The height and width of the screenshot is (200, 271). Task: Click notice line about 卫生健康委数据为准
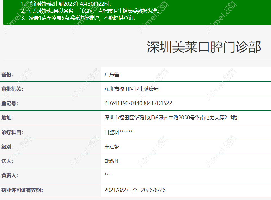tap(90, 11)
